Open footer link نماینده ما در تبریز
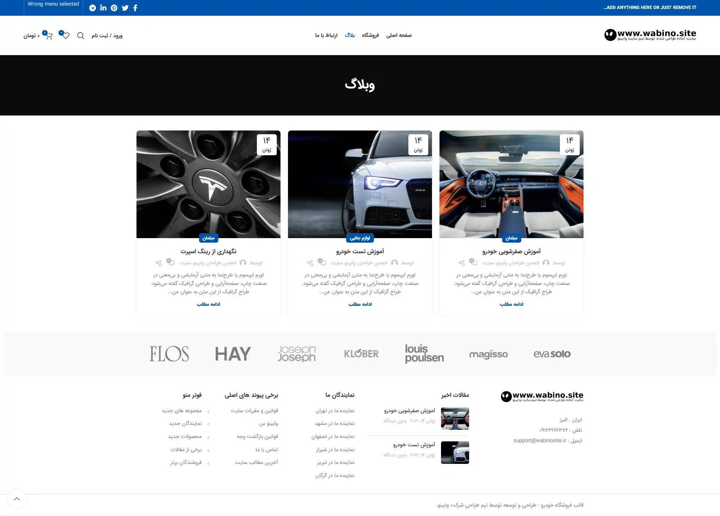Viewport: 720px width, 516px height. (x=336, y=462)
